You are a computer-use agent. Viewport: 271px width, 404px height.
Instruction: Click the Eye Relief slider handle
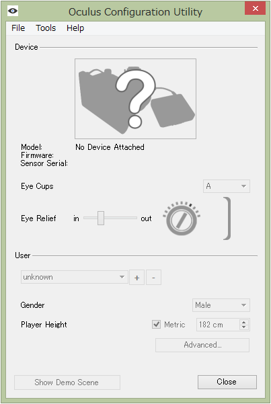pyautogui.click(x=101, y=218)
